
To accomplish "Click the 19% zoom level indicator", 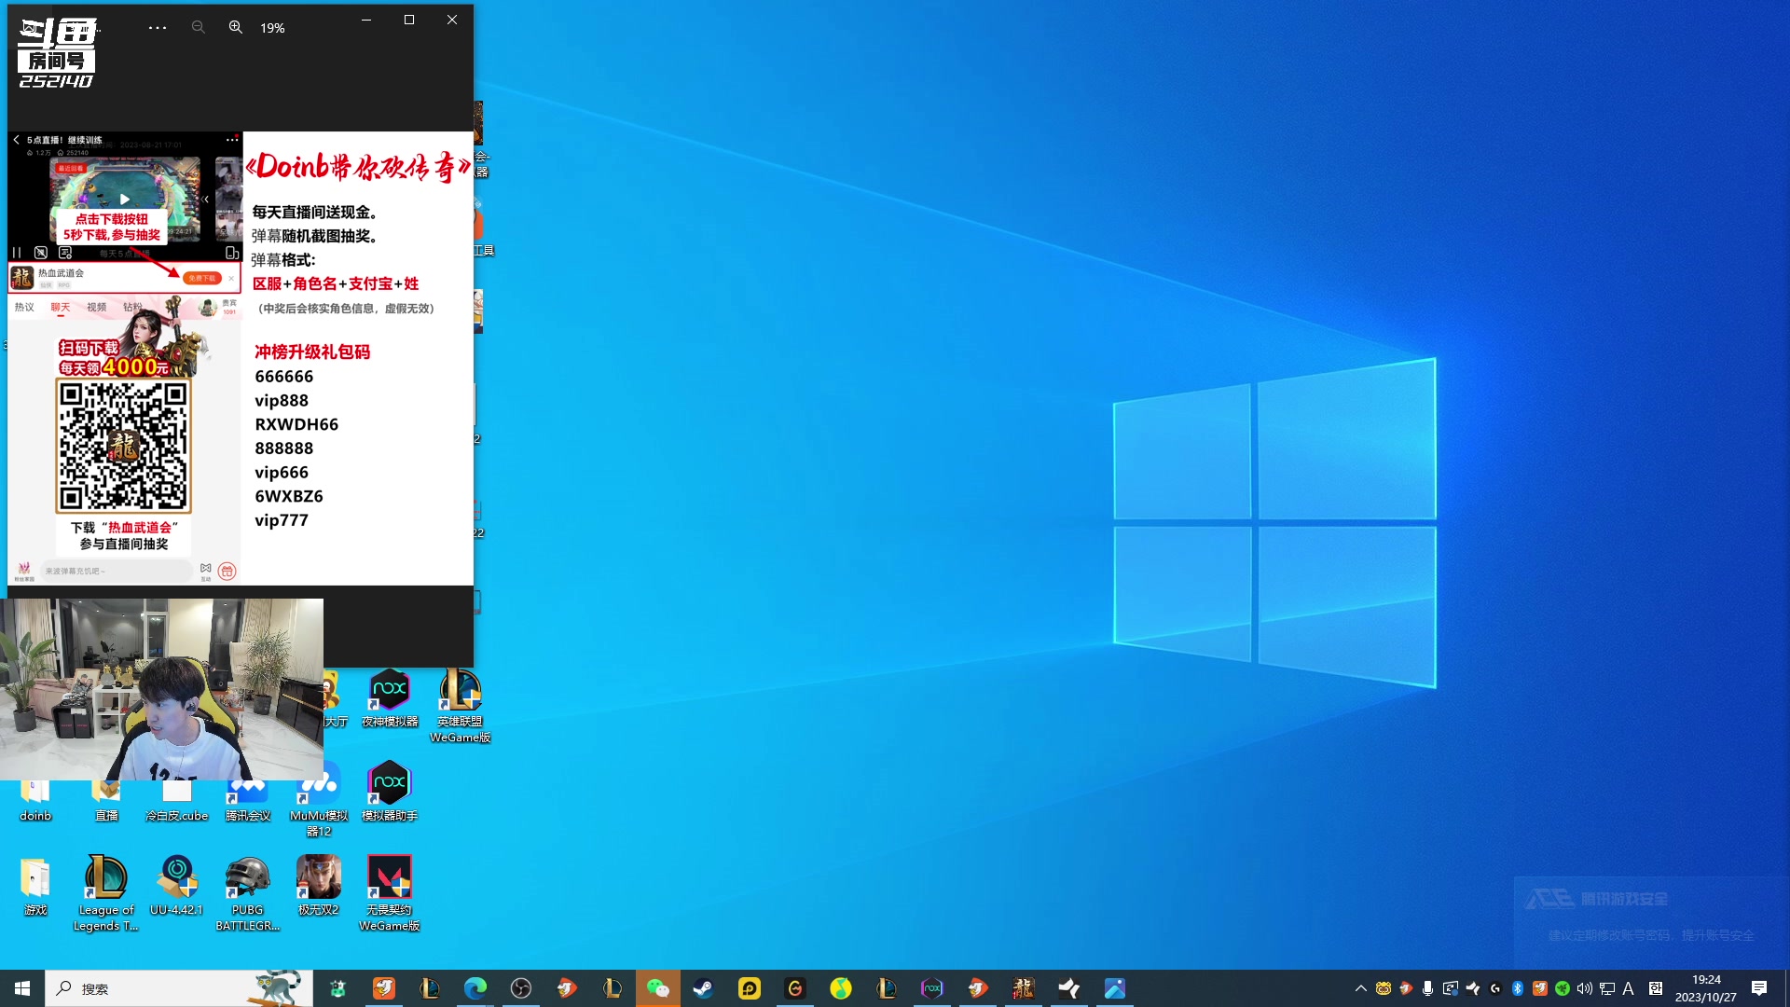I will [272, 28].
